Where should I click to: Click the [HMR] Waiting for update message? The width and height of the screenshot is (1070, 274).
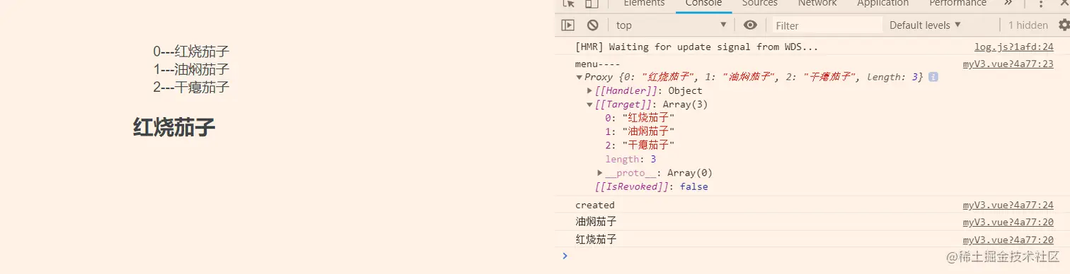(696, 47)
